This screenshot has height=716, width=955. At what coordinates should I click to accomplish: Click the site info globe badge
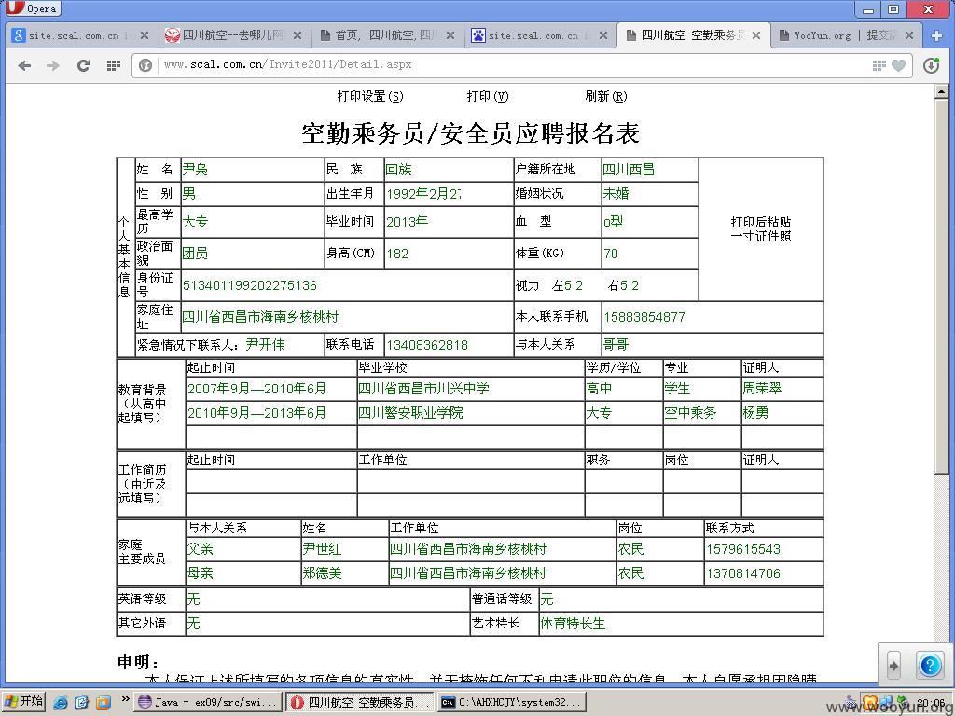click(145, 65)
